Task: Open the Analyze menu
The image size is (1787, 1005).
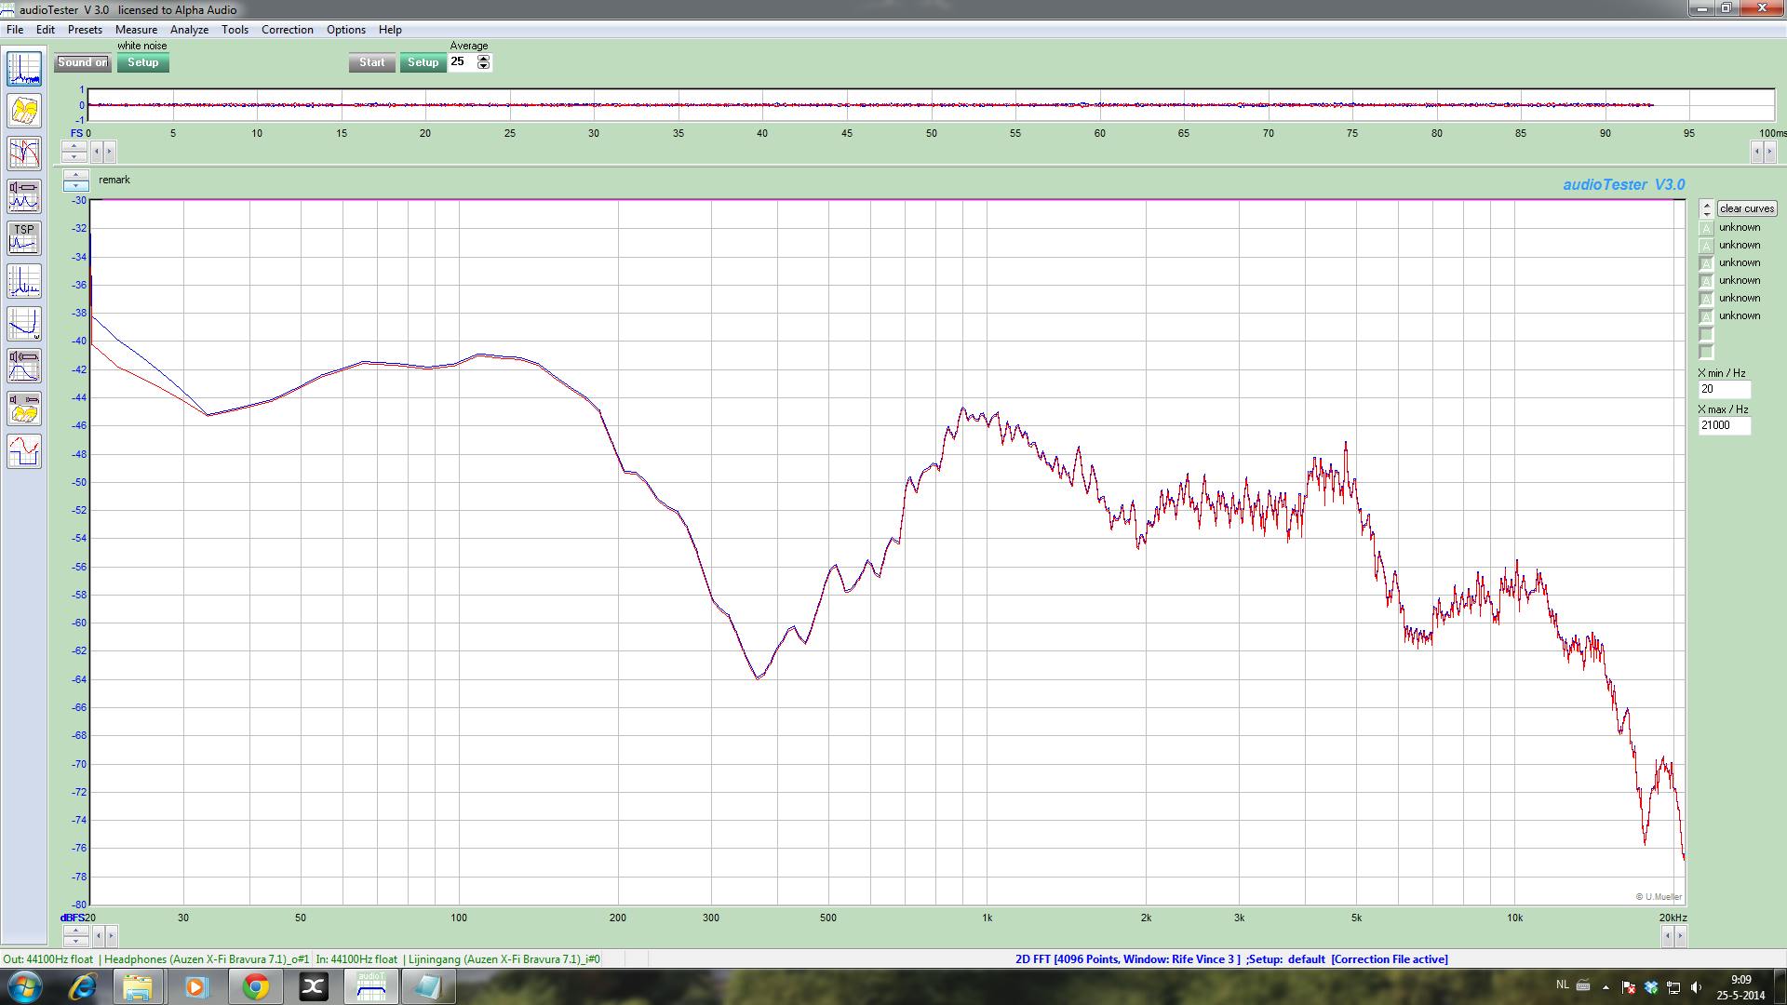Action: [x=189, y=30]
